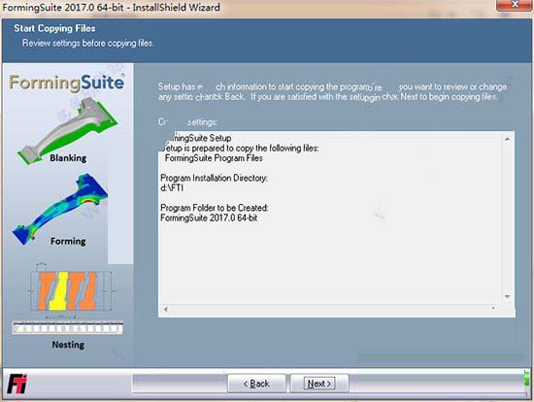Click the up arrow of the settings scrollbar
534x402 pixels.
click(508, 139)
